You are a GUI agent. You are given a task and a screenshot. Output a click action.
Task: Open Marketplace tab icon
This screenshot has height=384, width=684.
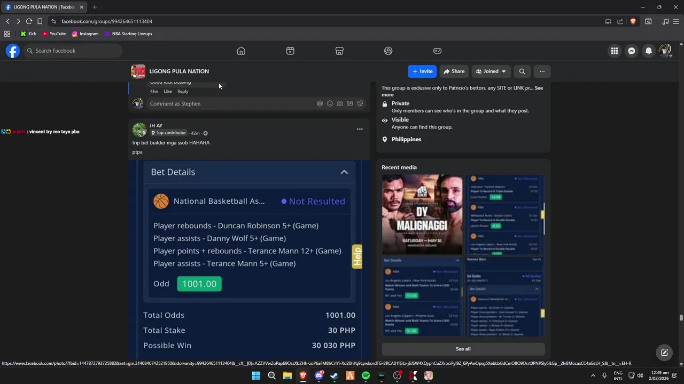click(339, 51)
